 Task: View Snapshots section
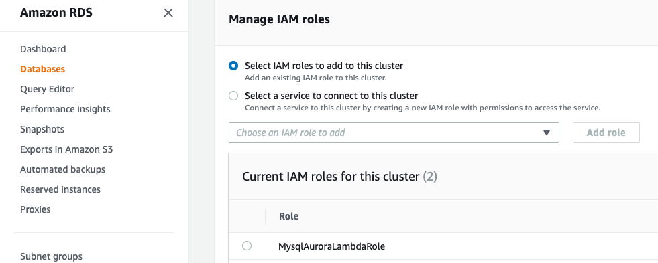click(x=42, y=129)
